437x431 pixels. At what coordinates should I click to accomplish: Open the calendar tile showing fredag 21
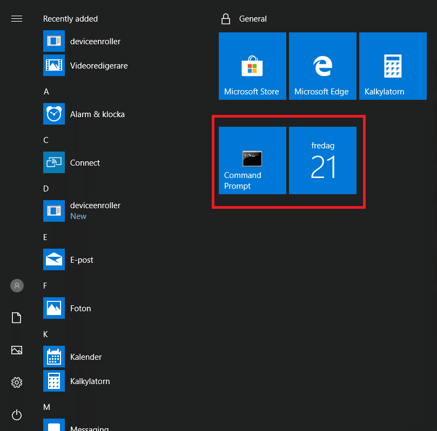[322, 161]
